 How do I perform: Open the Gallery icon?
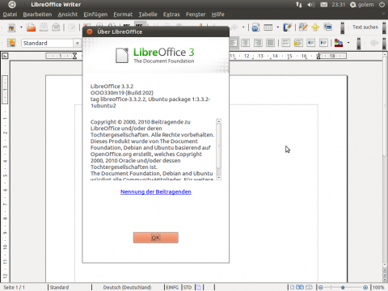pyautogui.click(x=328, y=27)
